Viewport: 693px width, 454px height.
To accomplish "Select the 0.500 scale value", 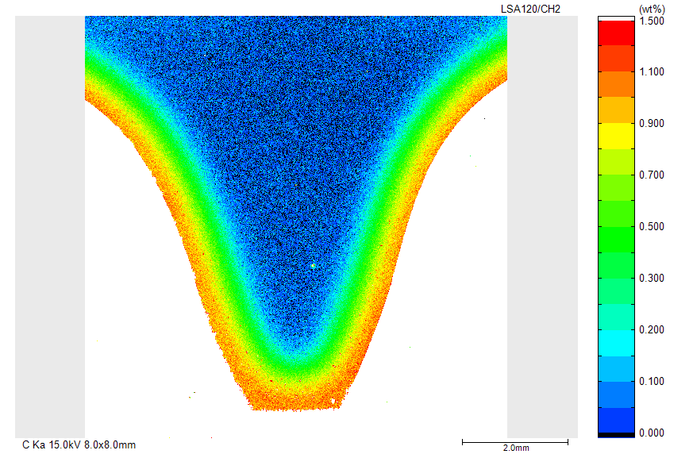I will point(652,226).
